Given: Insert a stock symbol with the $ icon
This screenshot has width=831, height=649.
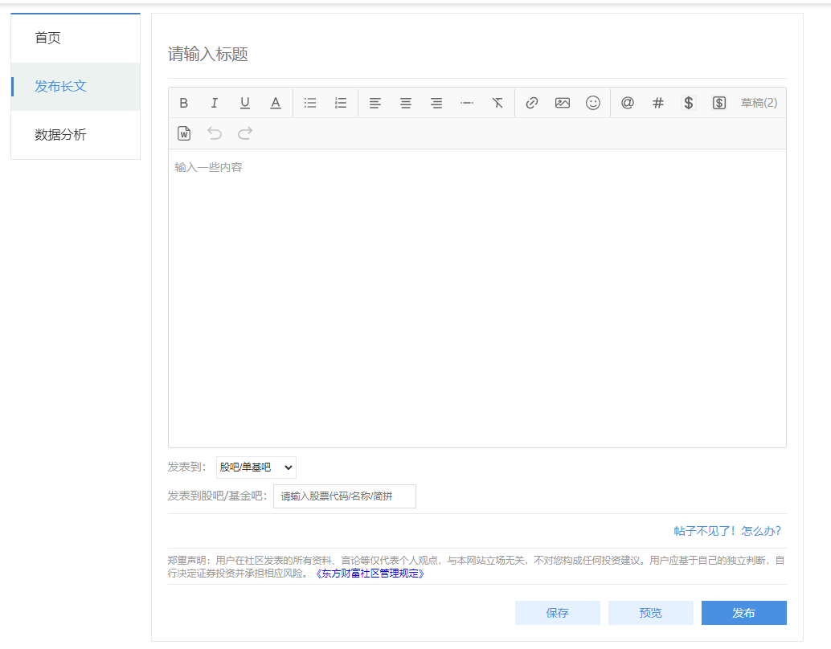Looking at the screenshot, I should [689, 103].
